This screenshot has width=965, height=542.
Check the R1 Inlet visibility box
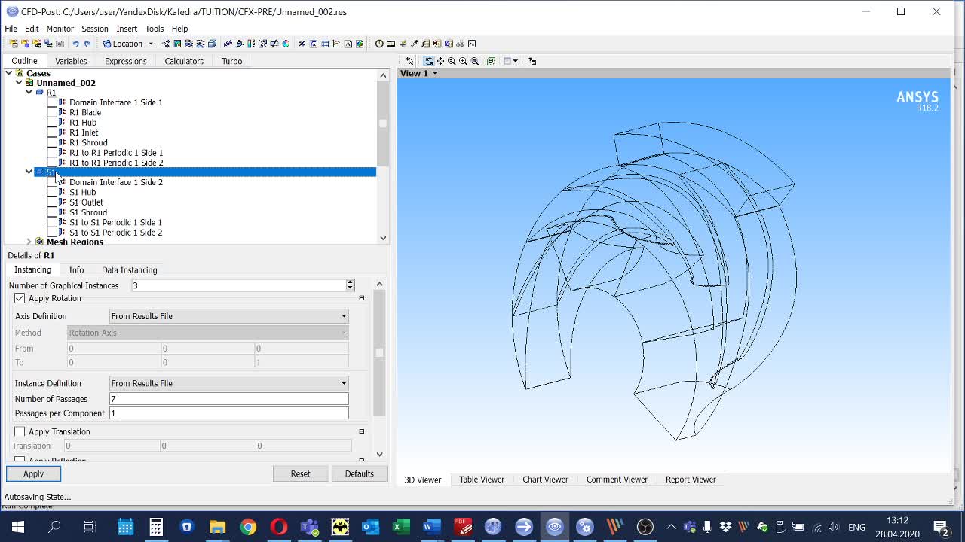[x=52, y=132]
